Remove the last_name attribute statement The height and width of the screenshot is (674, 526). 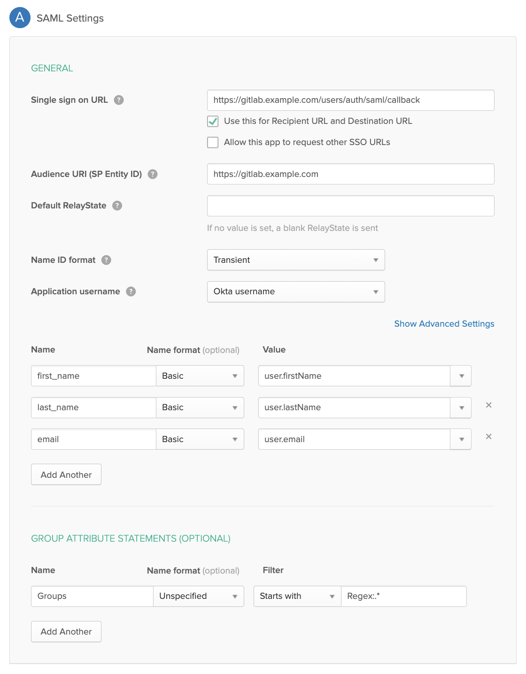tap(488, 405)
